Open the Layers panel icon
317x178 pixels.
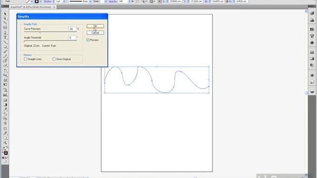coord(312,91)
